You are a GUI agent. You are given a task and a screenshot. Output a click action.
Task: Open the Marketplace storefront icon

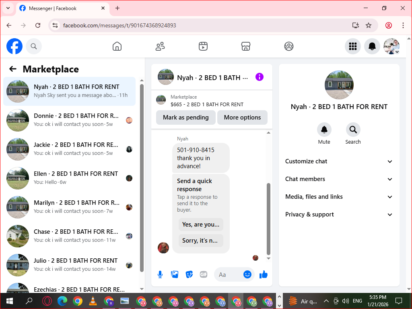pos(246,46)
